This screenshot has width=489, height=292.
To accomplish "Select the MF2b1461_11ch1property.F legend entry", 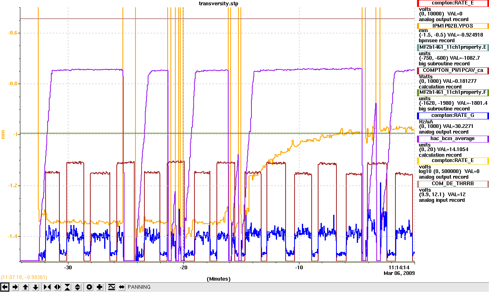I will (x=453, y=93).
